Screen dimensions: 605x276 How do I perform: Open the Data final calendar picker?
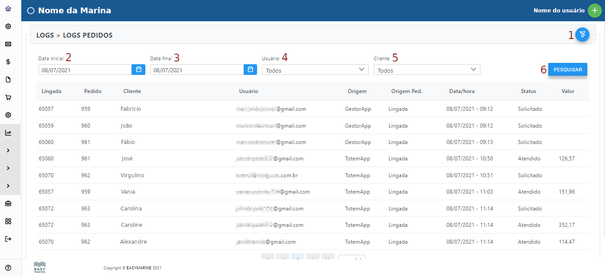[250, 70]
